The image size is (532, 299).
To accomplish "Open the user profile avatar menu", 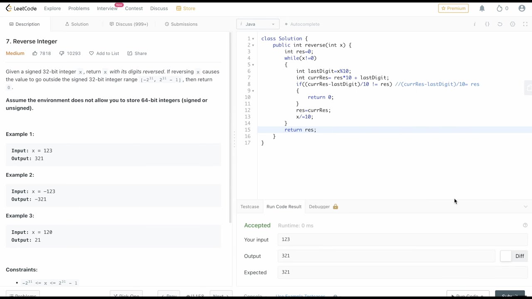I will click(x=522, y=8).
